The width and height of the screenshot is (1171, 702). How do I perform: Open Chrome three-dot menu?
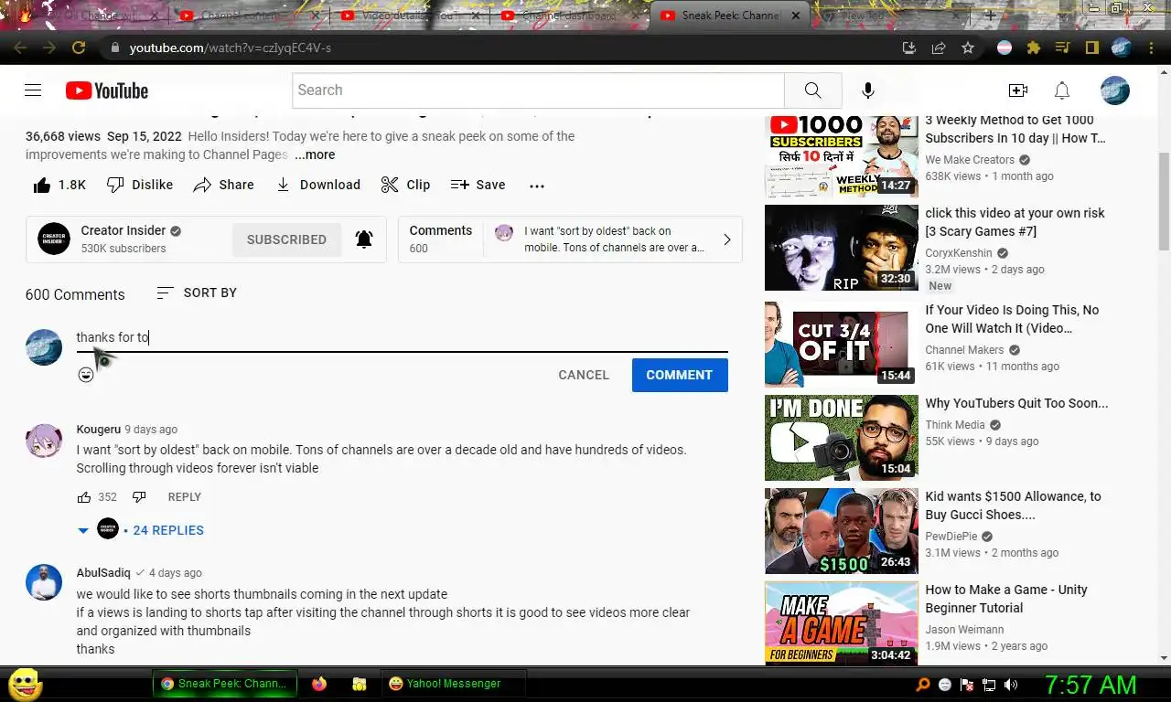point(1151,48)
